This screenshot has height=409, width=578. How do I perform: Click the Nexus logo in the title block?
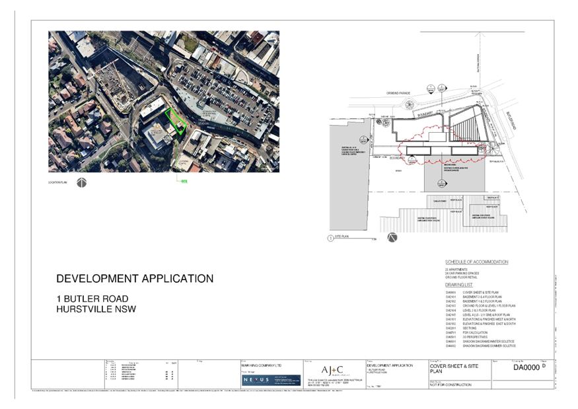[x=270, y=380]
